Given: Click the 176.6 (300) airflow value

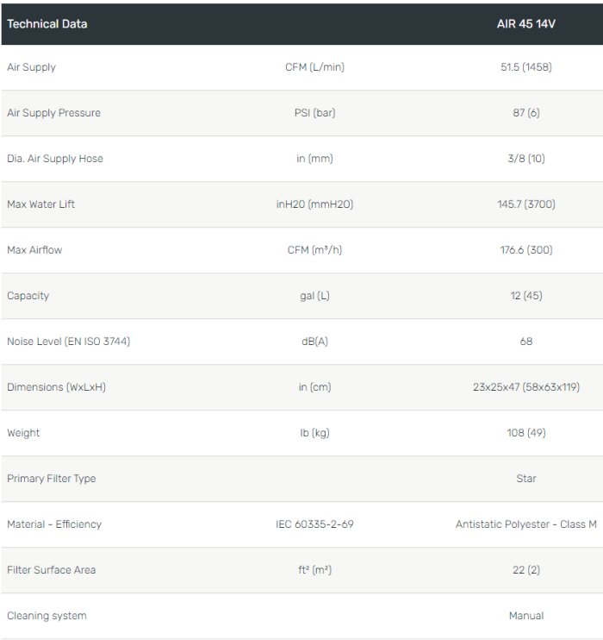Looking at the screenshot, I should coord(525,250).
